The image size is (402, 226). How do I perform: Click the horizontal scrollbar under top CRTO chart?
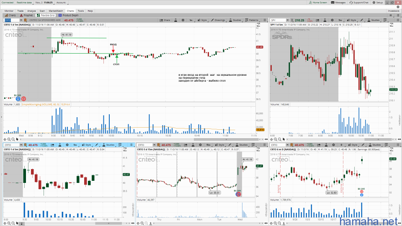coord(227,139)
